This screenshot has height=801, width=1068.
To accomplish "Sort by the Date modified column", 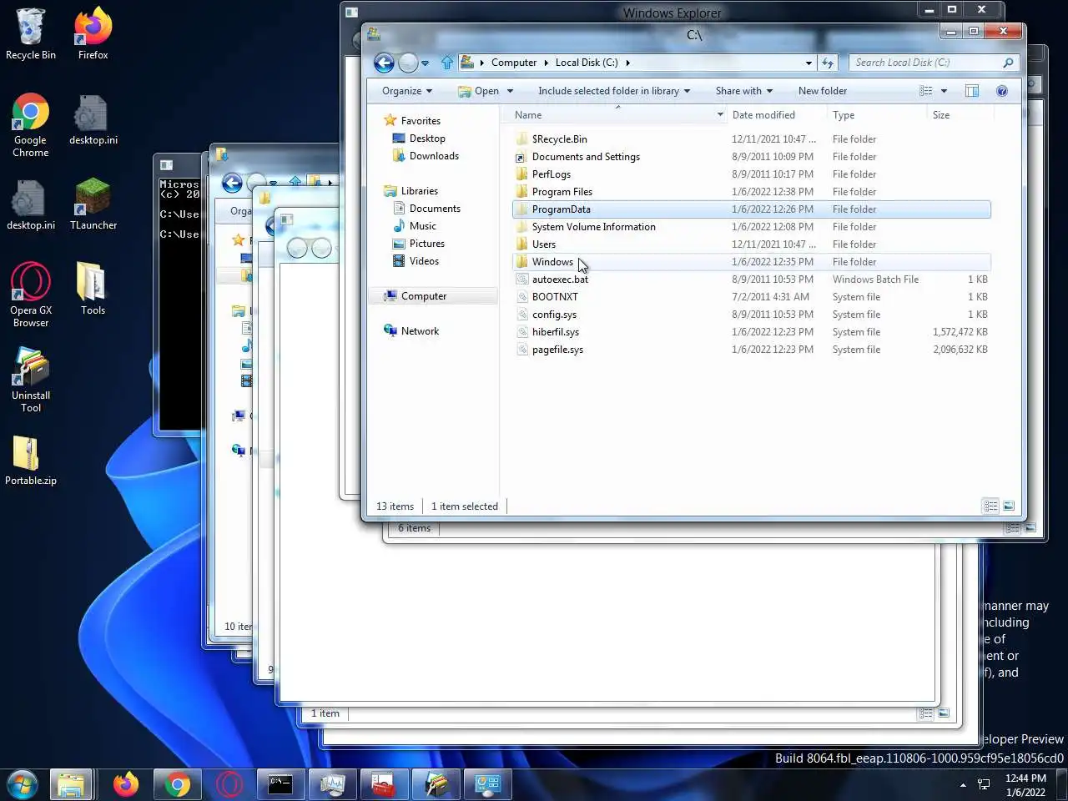I will (775, 115).
